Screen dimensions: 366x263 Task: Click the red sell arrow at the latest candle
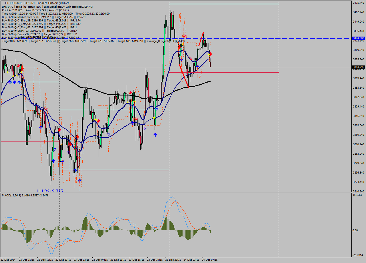(210, 54)
